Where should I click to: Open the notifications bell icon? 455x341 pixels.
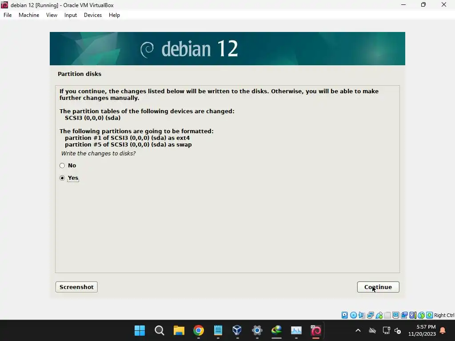pyautogui.click(x=443, y=330)
